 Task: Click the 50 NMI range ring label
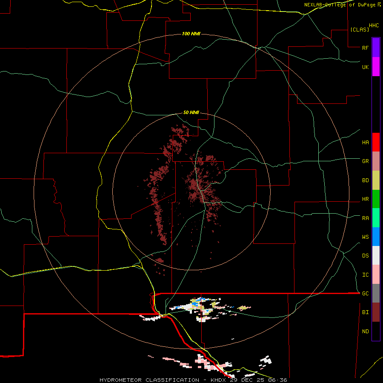[x=191, y=113]
